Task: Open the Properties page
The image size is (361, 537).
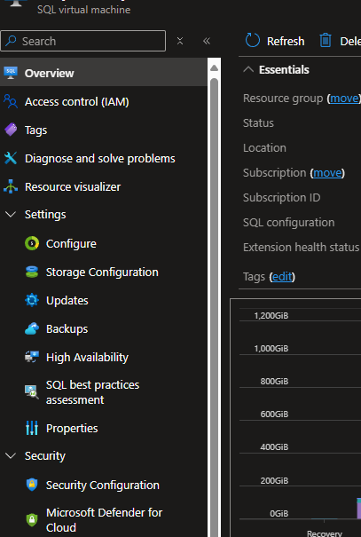Action: pyautogui.click(x=104, y=428)
